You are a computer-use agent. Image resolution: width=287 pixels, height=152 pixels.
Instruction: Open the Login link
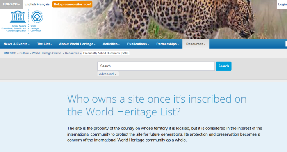(x=282, y=4)
